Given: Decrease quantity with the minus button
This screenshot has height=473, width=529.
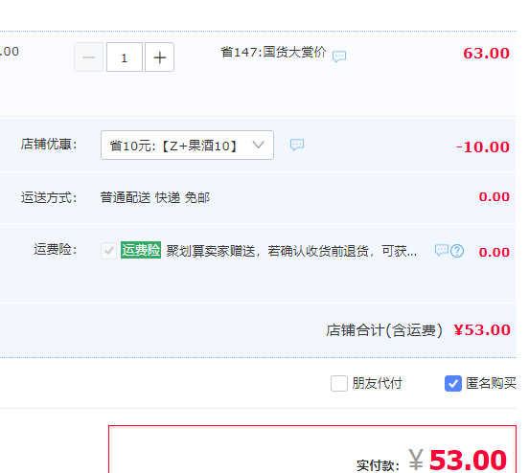Looking at the screenshot, I should pyautogui.click(x=89, y=57).
